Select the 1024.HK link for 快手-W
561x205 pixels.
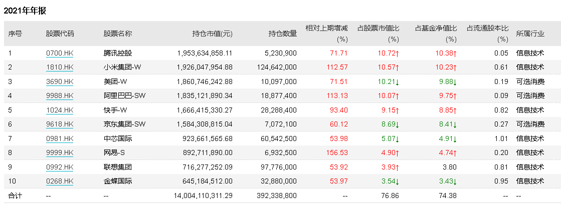coord(60,110)
